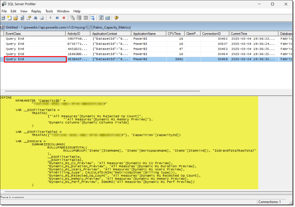The height and width of the screenshot is (207, 295).
Task: Clear the trace window with eraser icon
Action: pos(42,18)
